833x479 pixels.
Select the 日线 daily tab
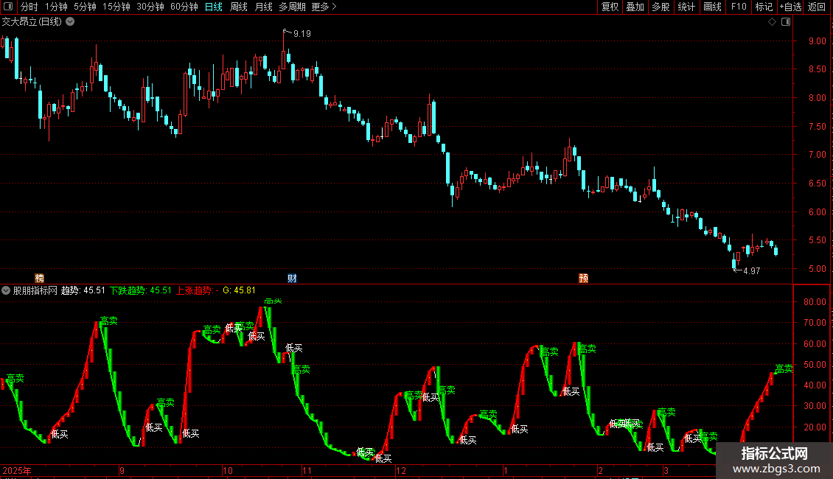(x=214, y=7)
